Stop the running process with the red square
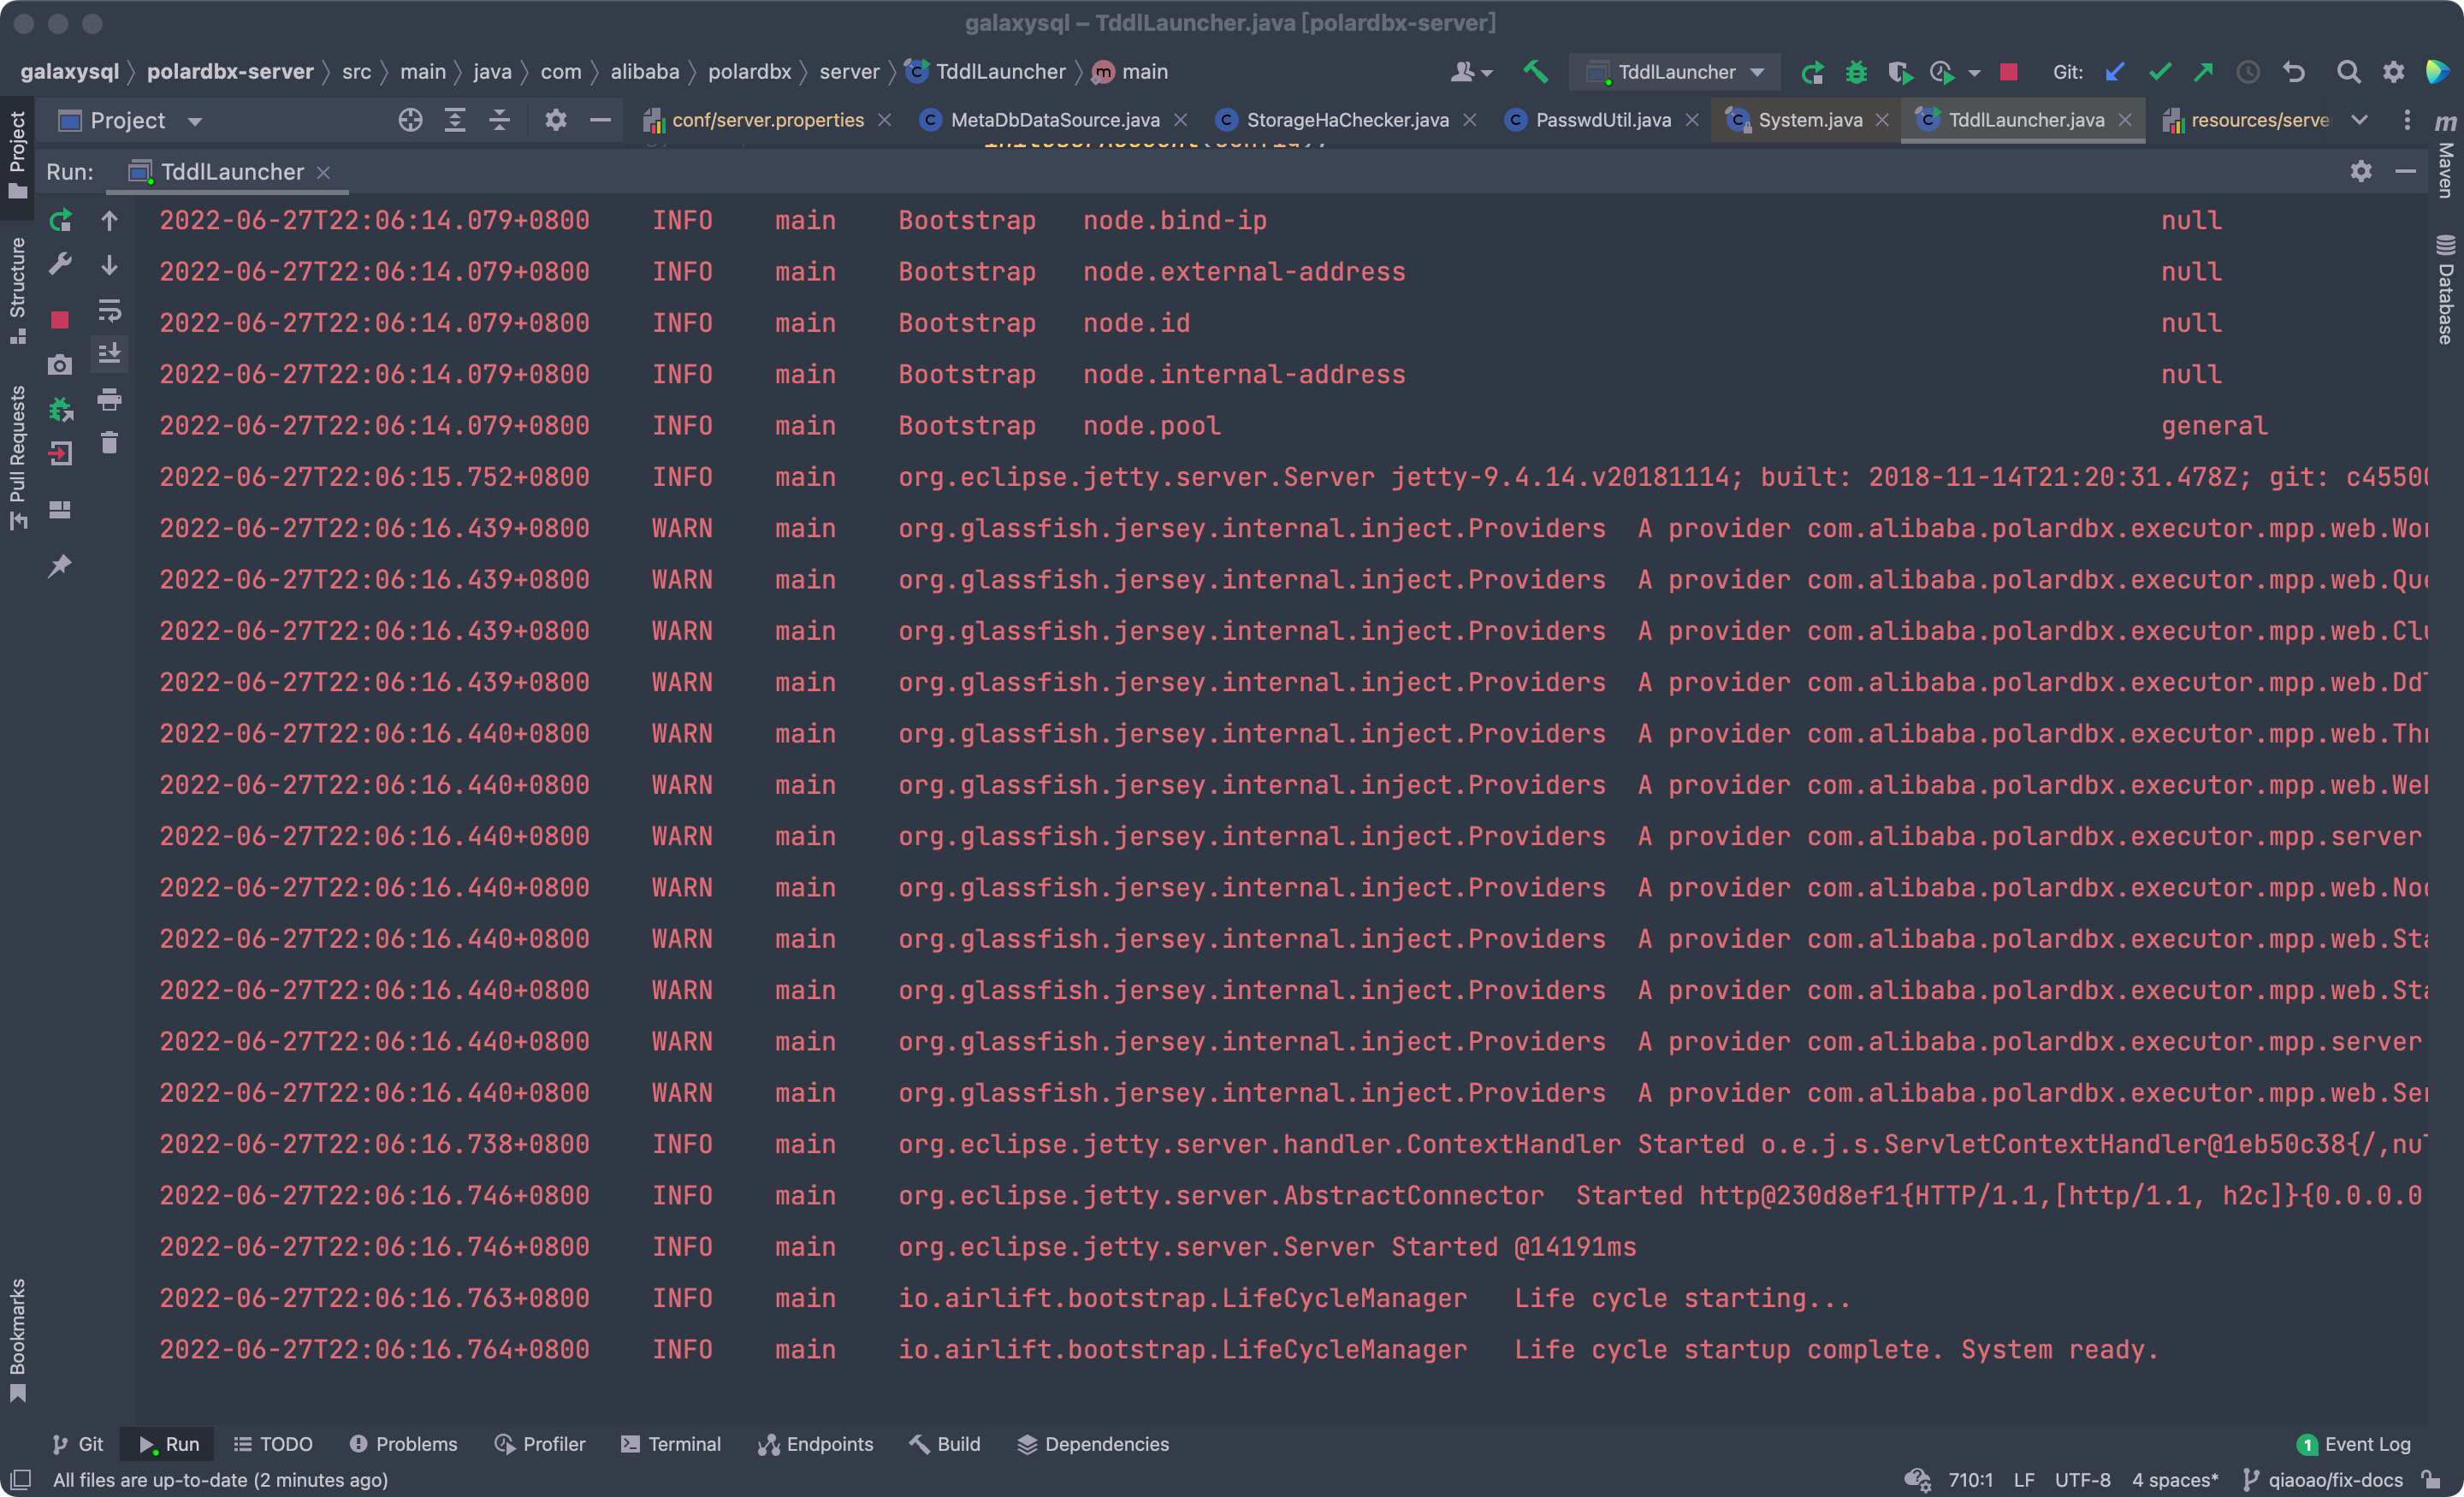Viewport: 2464px width, 1497px height. 60,320
